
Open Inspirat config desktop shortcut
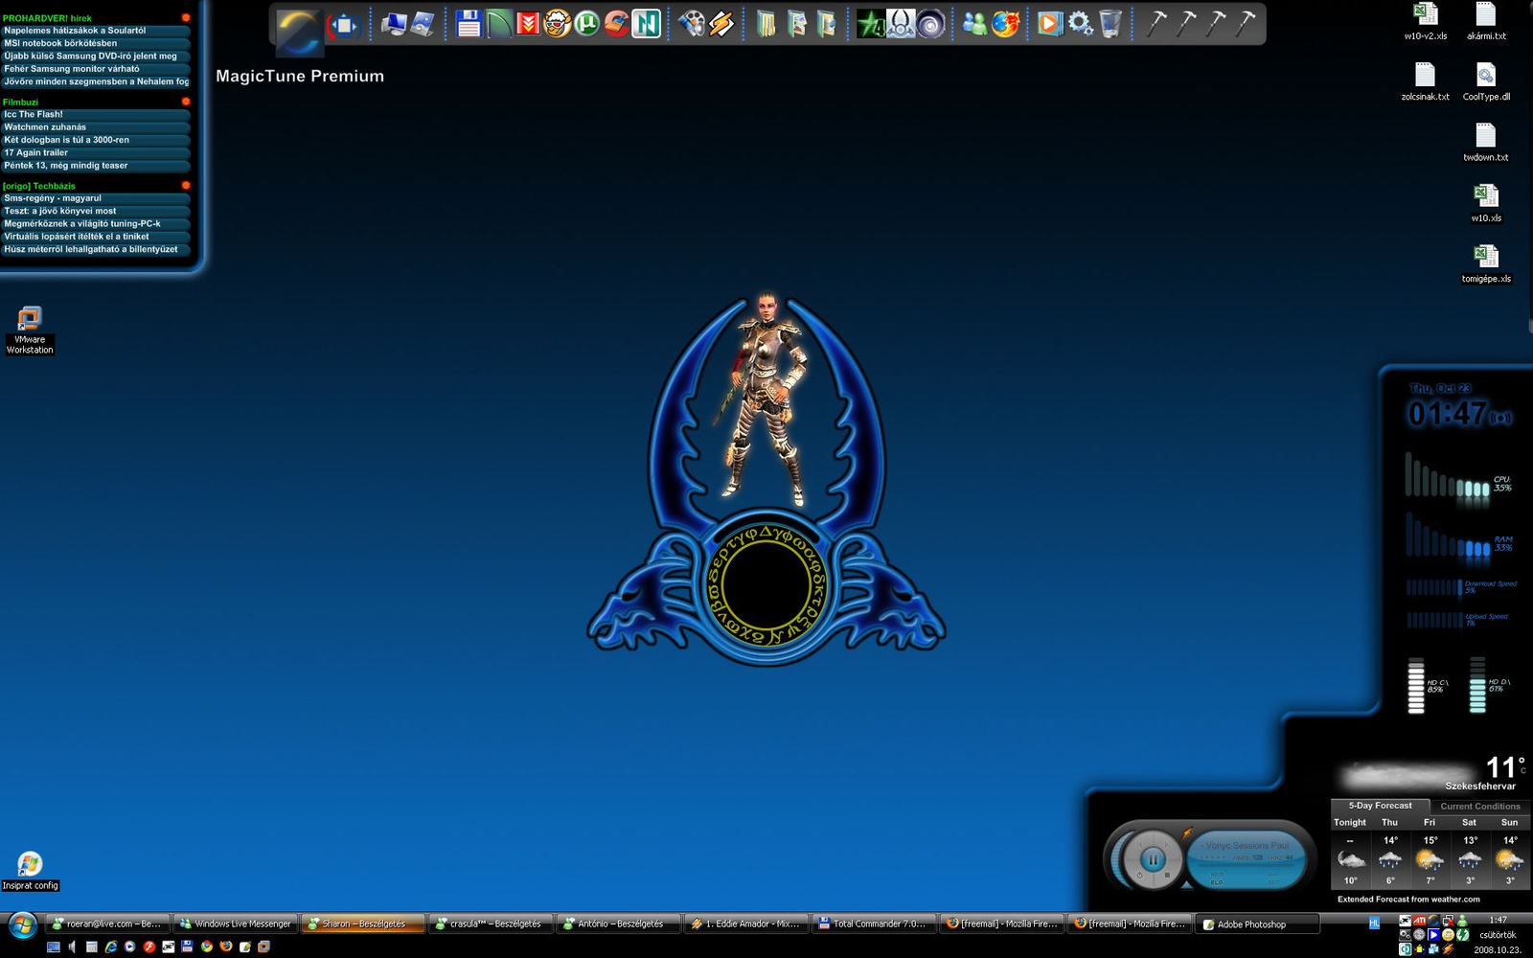click(x=30, y=871)
